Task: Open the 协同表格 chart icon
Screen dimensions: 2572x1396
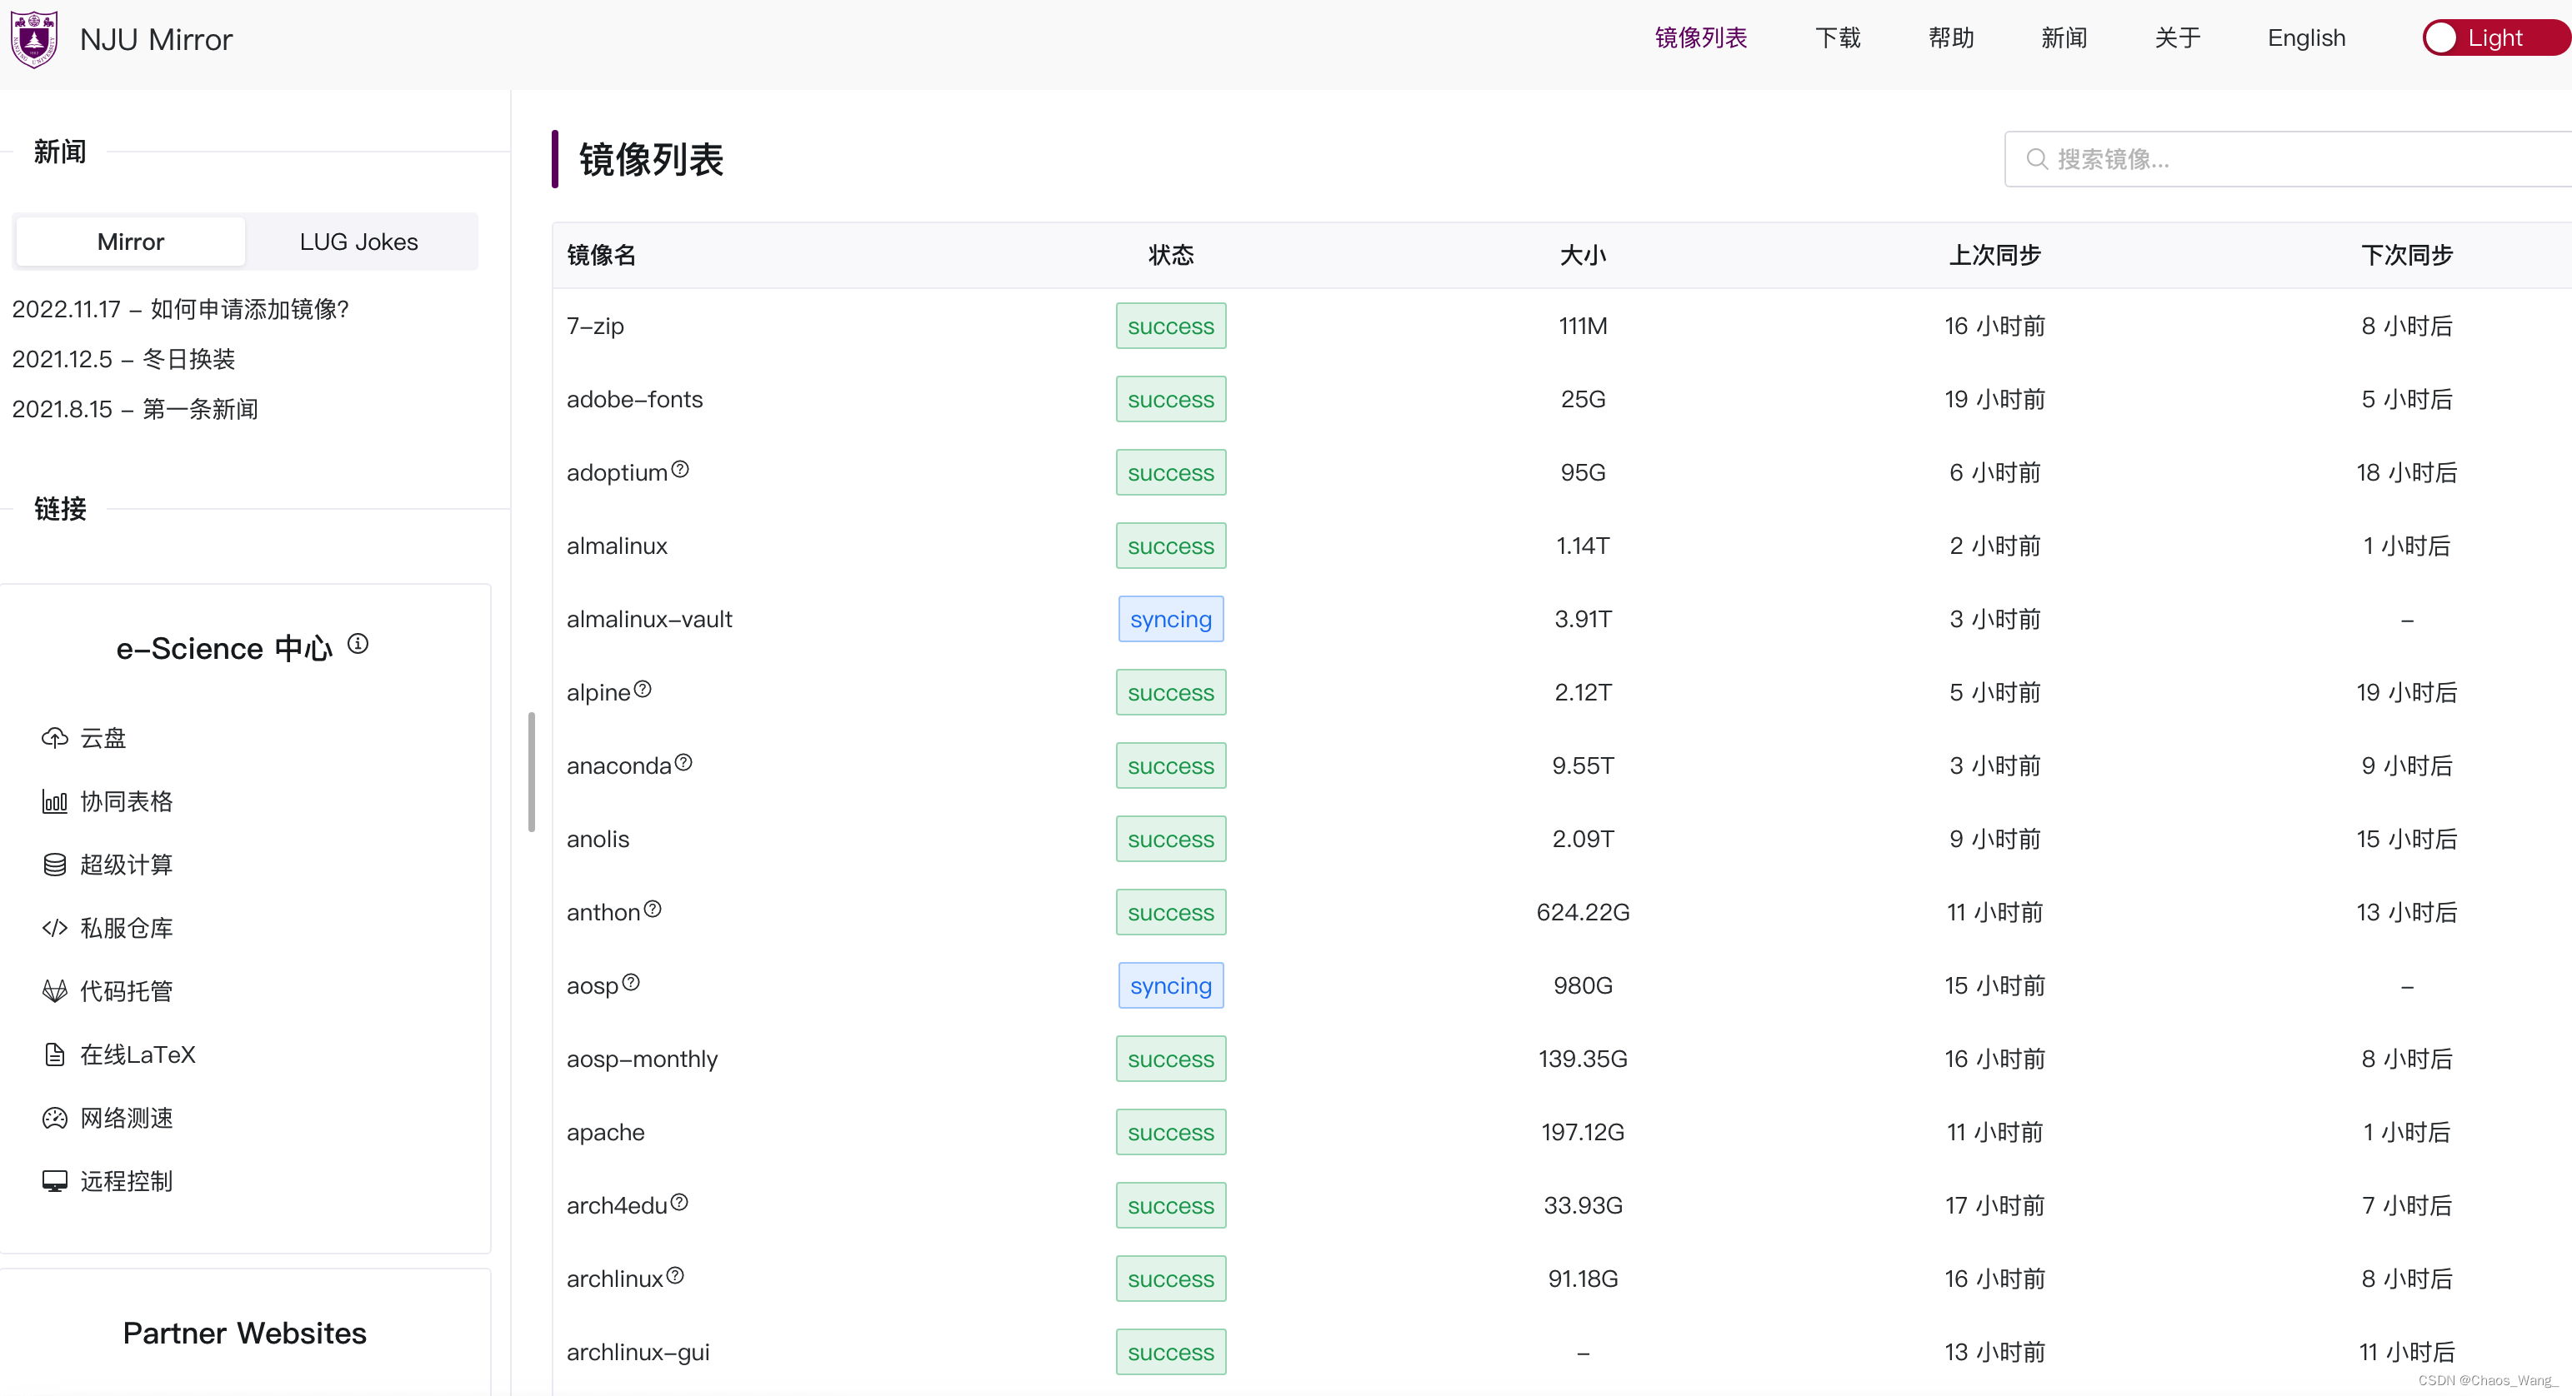Action: 55,800
